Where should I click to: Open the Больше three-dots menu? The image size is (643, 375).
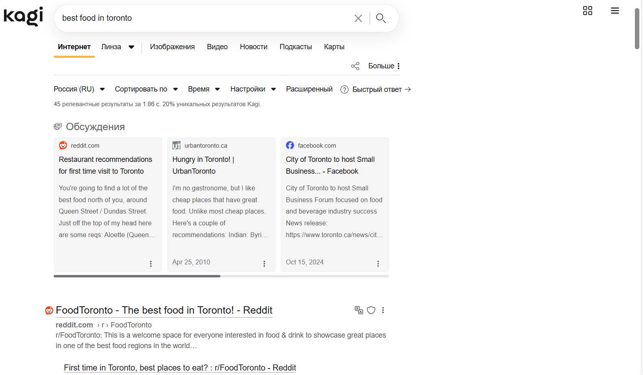click(x=384, y=66)
